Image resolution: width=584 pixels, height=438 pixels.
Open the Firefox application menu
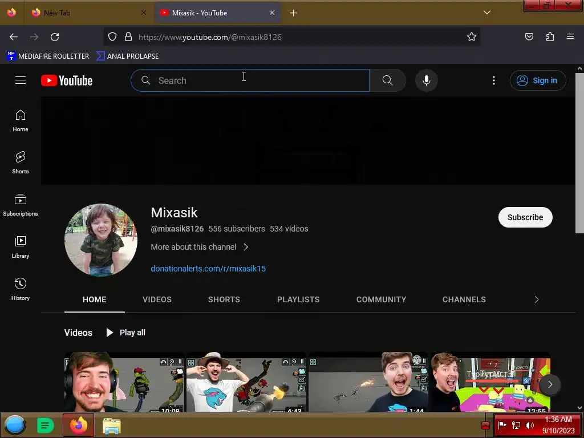coord(570,36)
